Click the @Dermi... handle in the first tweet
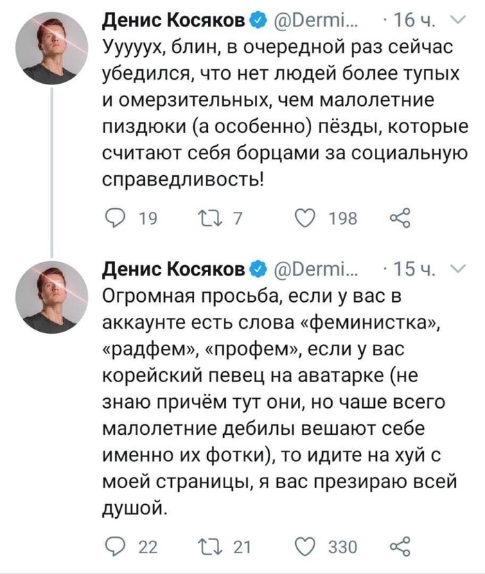Screen dimensions: 485x574 coord(313,23)
